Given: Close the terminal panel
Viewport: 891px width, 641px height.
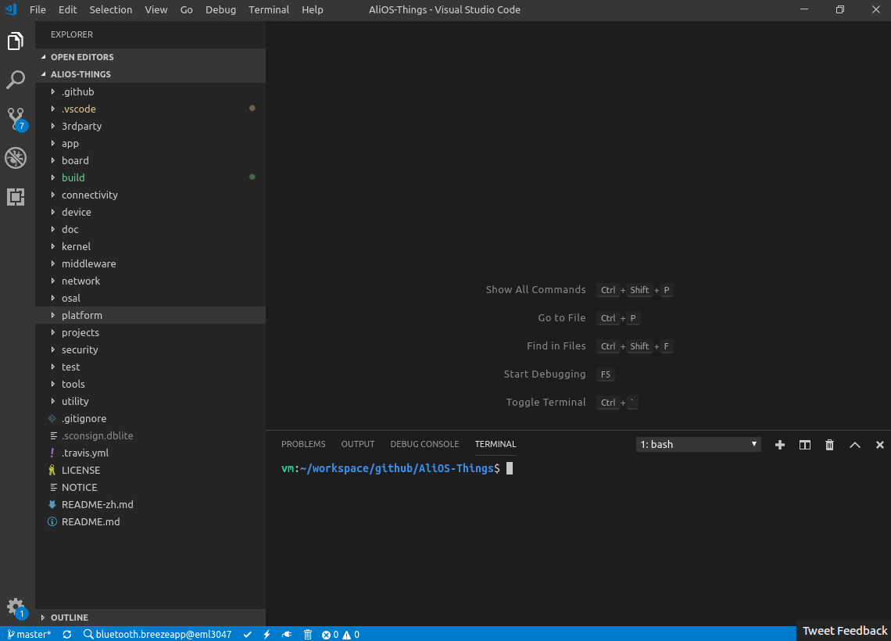Looking at the screenshot, I should [879, 444].
